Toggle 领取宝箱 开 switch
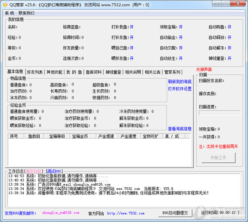 (181, 27)
